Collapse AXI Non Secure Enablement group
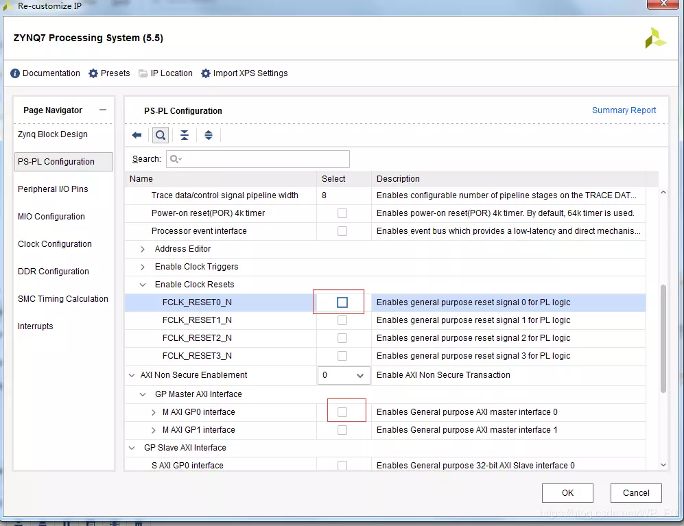This screenshot has width=684, height=526. click(x=132, y=375)
